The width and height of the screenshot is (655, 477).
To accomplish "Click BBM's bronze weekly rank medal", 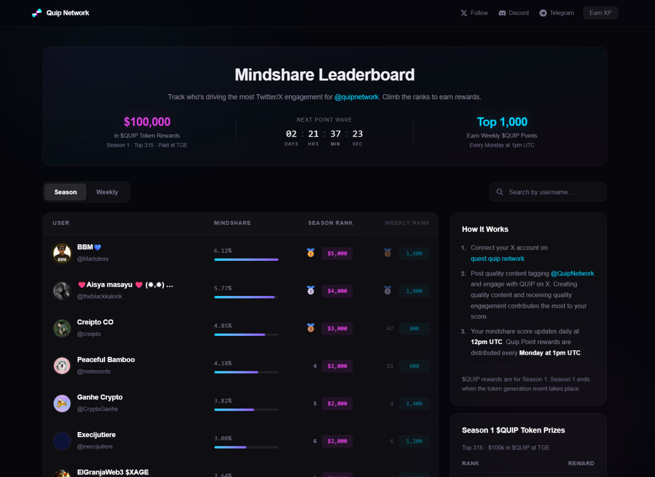I will pos(387,253).
